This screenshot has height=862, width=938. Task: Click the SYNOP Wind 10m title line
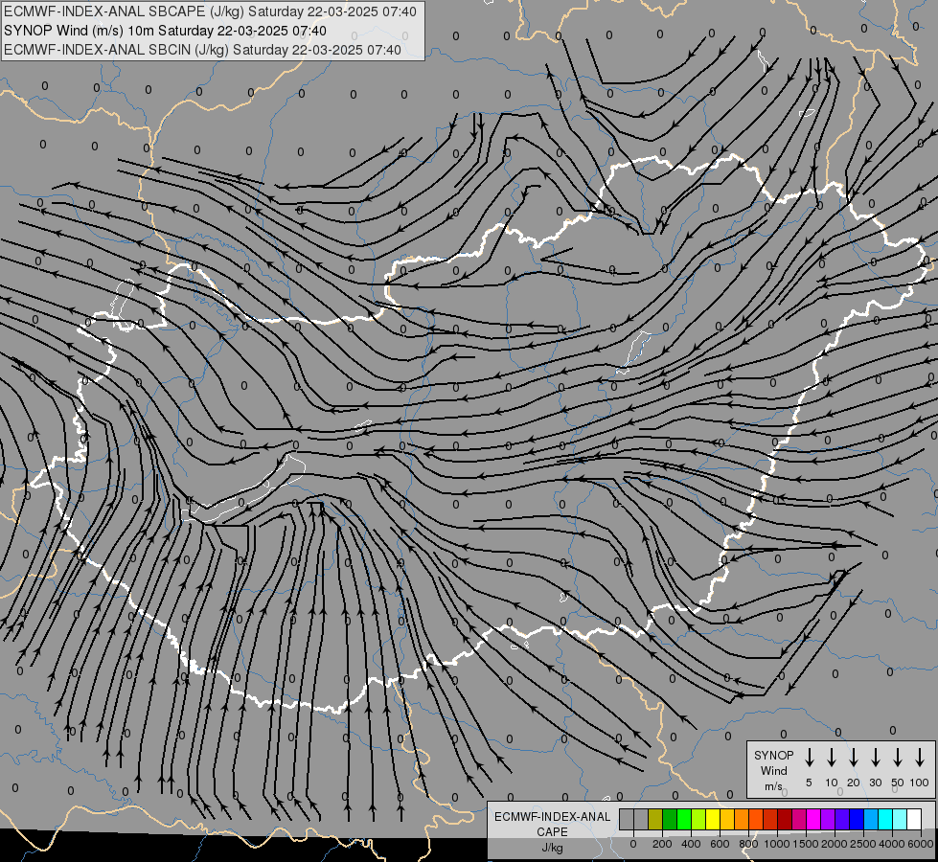coord(165,31)
